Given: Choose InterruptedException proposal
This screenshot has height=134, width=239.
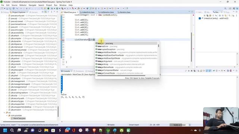Looking at the screenshot, I should pos(126,50).
